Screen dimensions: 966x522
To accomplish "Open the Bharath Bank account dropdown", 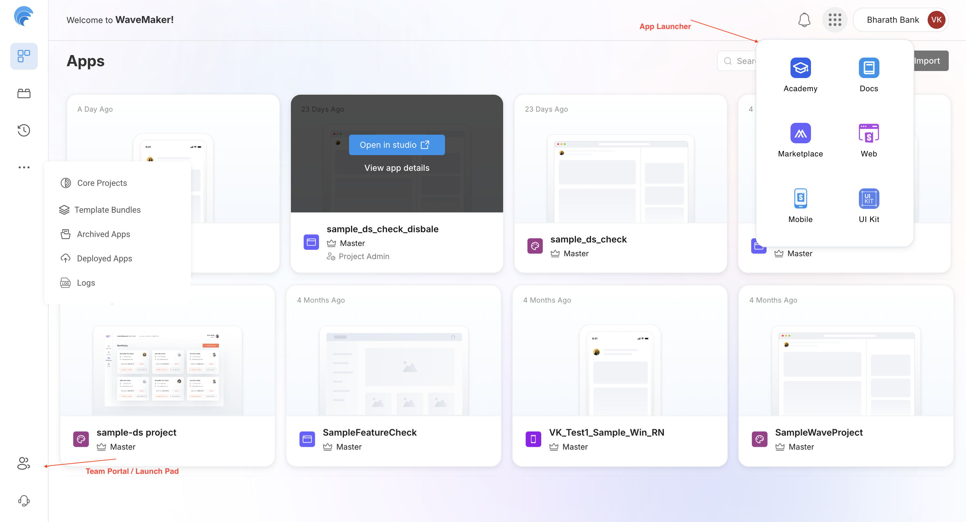I will click(x=900, y=20).
